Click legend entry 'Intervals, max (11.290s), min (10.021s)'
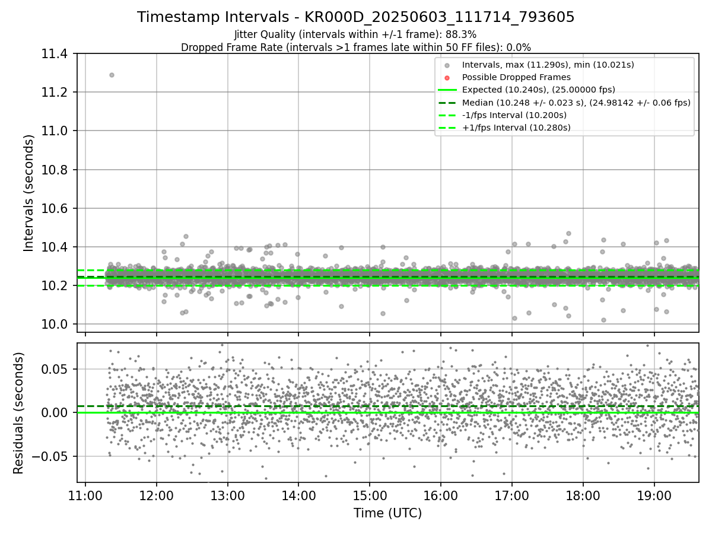This screenshot has width=712, height=534. 548,65
